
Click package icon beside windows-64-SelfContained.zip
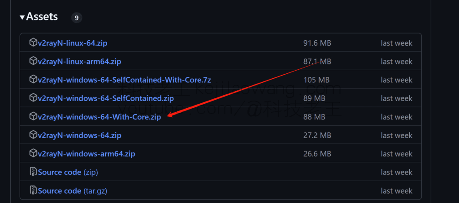click(x=33, y=98)
